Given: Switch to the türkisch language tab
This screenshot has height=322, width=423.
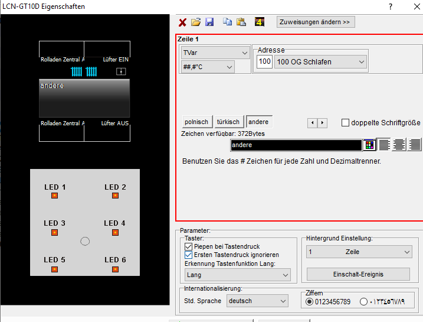Looking at the screenshot, I should 228,122.
